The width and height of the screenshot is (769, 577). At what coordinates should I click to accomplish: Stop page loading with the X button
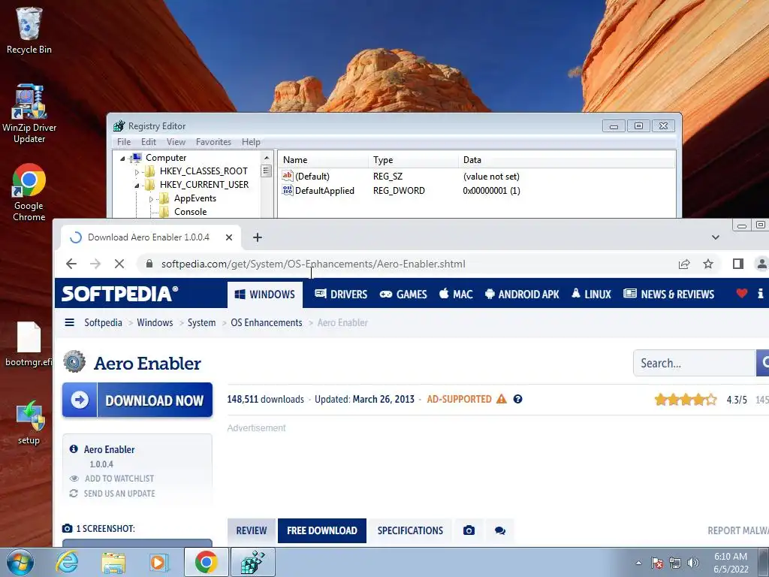(119, 264)
